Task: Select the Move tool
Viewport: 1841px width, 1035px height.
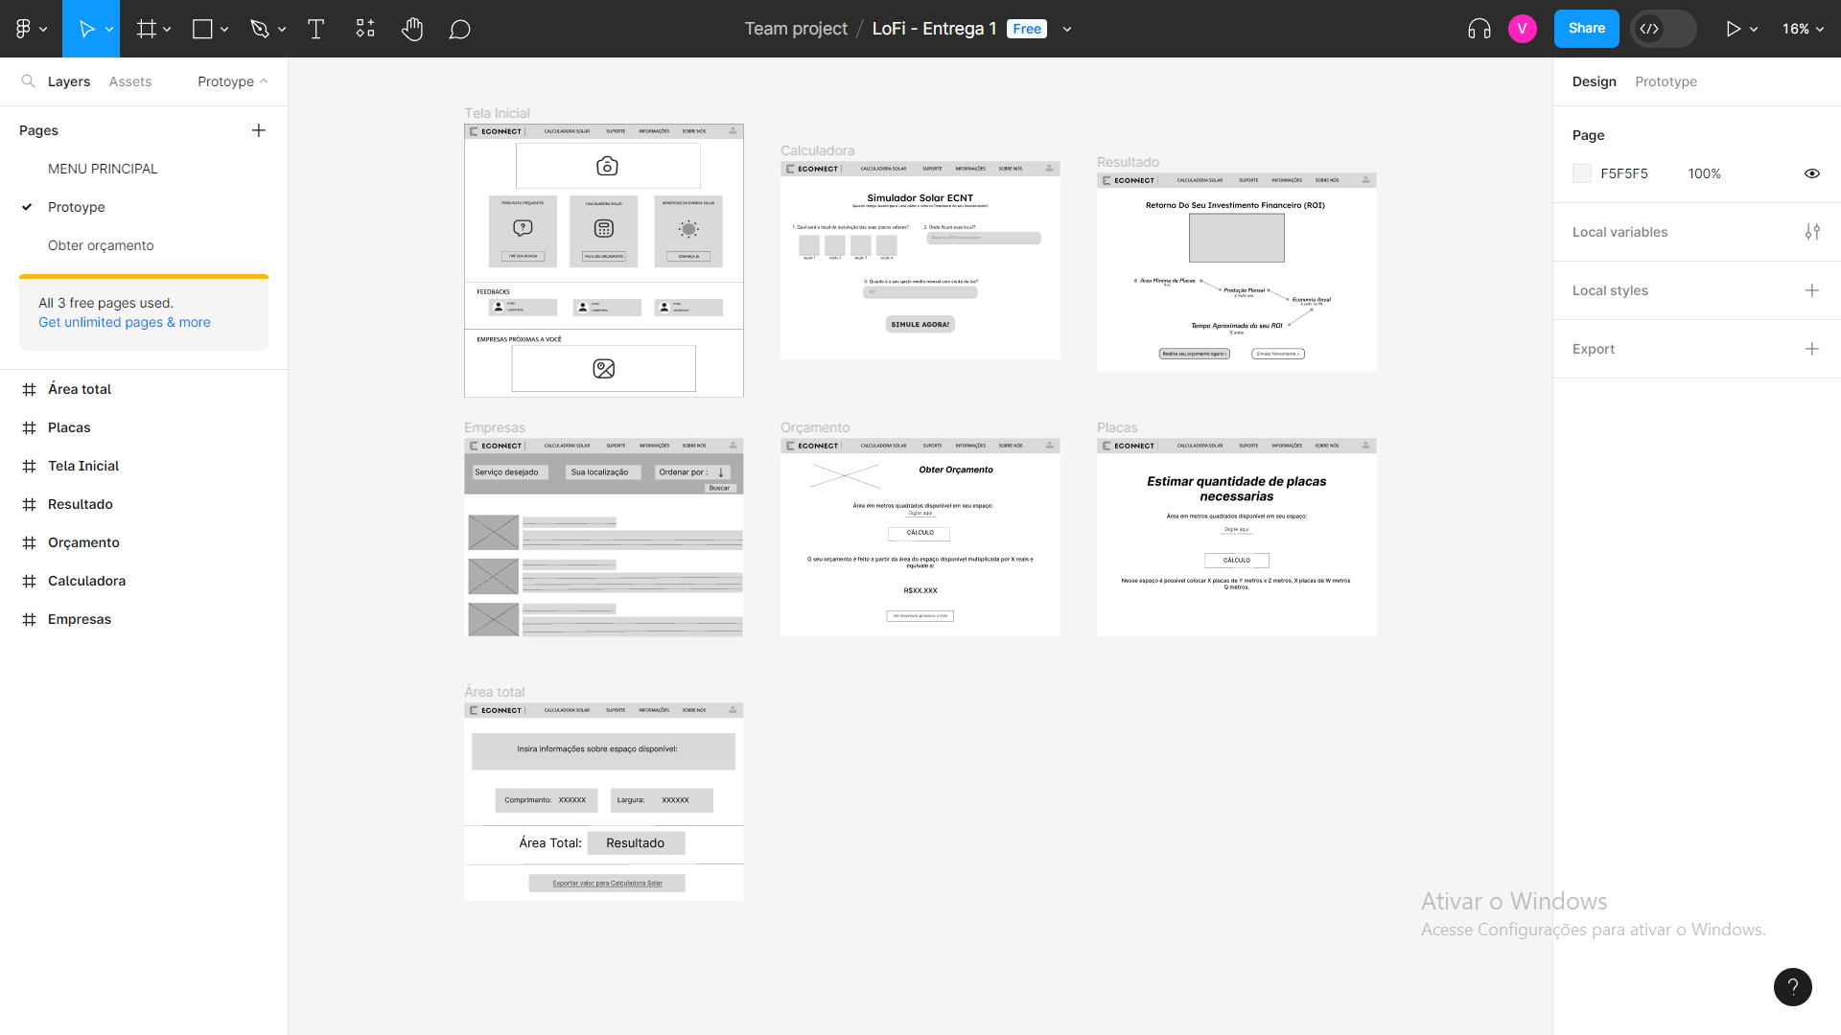Action: tap(85, 29)
